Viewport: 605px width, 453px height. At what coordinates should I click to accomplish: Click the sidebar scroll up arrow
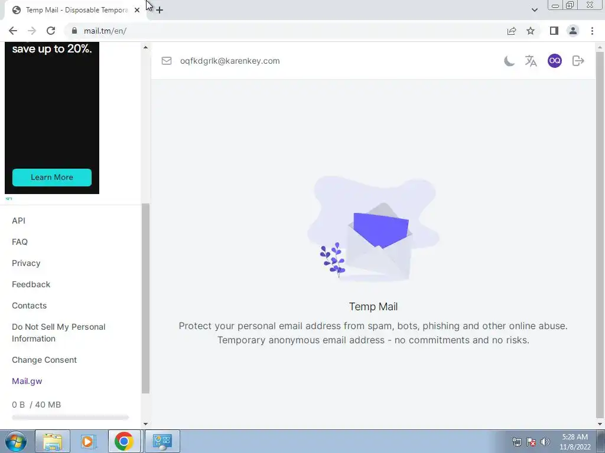click(x=145, y=47)
